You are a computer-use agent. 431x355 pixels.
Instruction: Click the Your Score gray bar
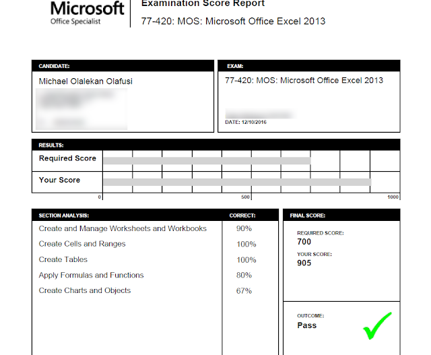(238, 182)
